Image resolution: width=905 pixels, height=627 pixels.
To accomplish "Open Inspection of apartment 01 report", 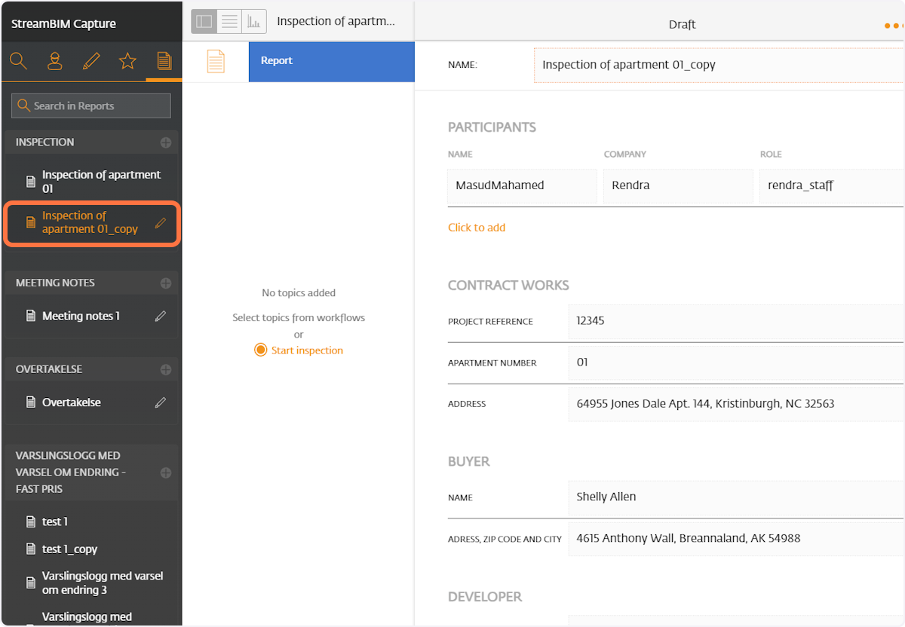I will tap(102, 182).
